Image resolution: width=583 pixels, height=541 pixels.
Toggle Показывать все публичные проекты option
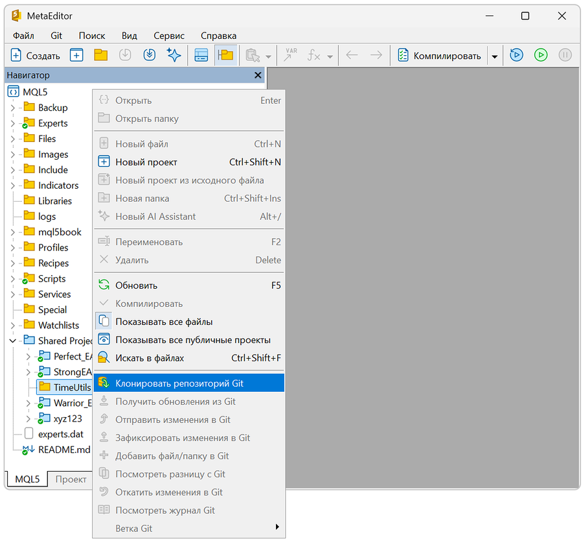[x=189, y=340]
